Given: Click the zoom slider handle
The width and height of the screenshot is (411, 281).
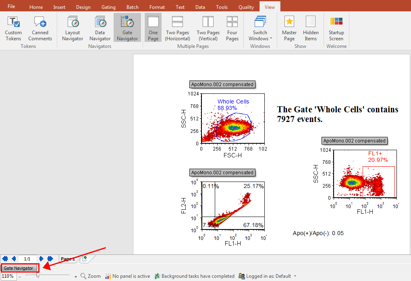Looking at the screenshot, I should (x=37, y=276).
